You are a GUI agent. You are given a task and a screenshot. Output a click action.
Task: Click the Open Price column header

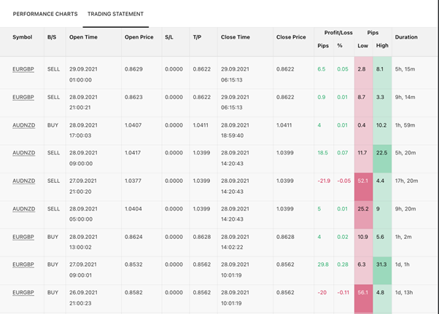140,37
